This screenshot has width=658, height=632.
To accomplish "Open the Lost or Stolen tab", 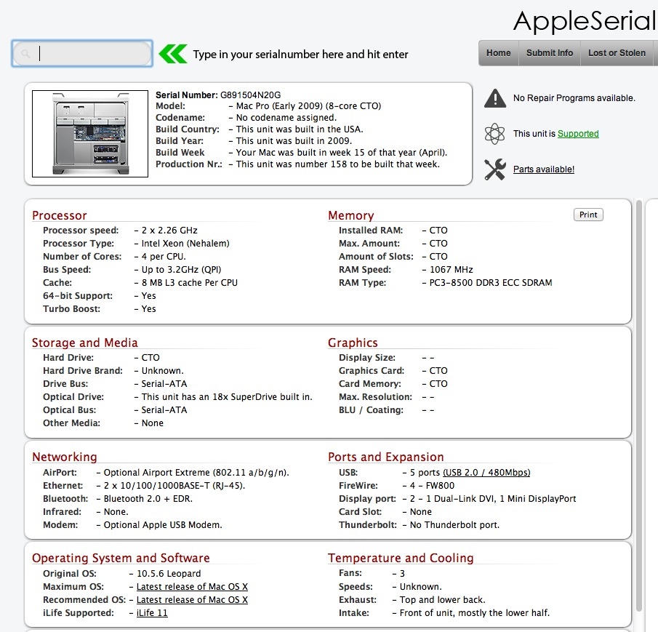I will click(x=617, y=53).
